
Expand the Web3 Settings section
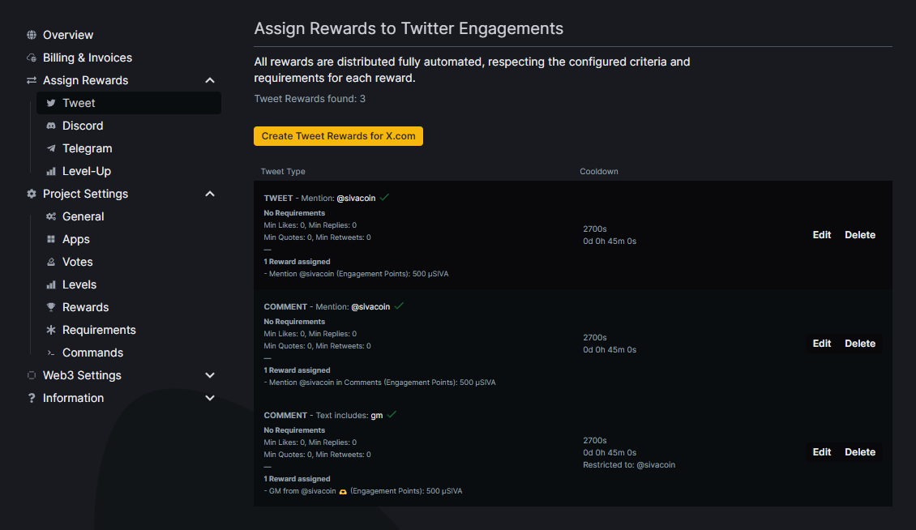[210, 375]
